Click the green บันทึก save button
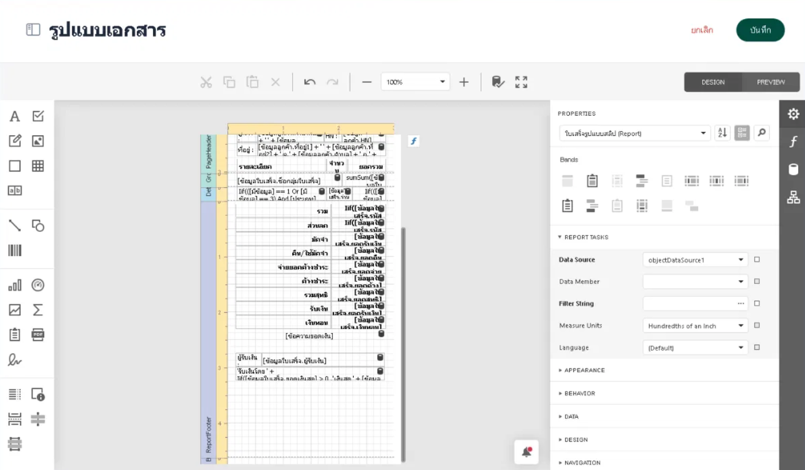 pos(760,30)
